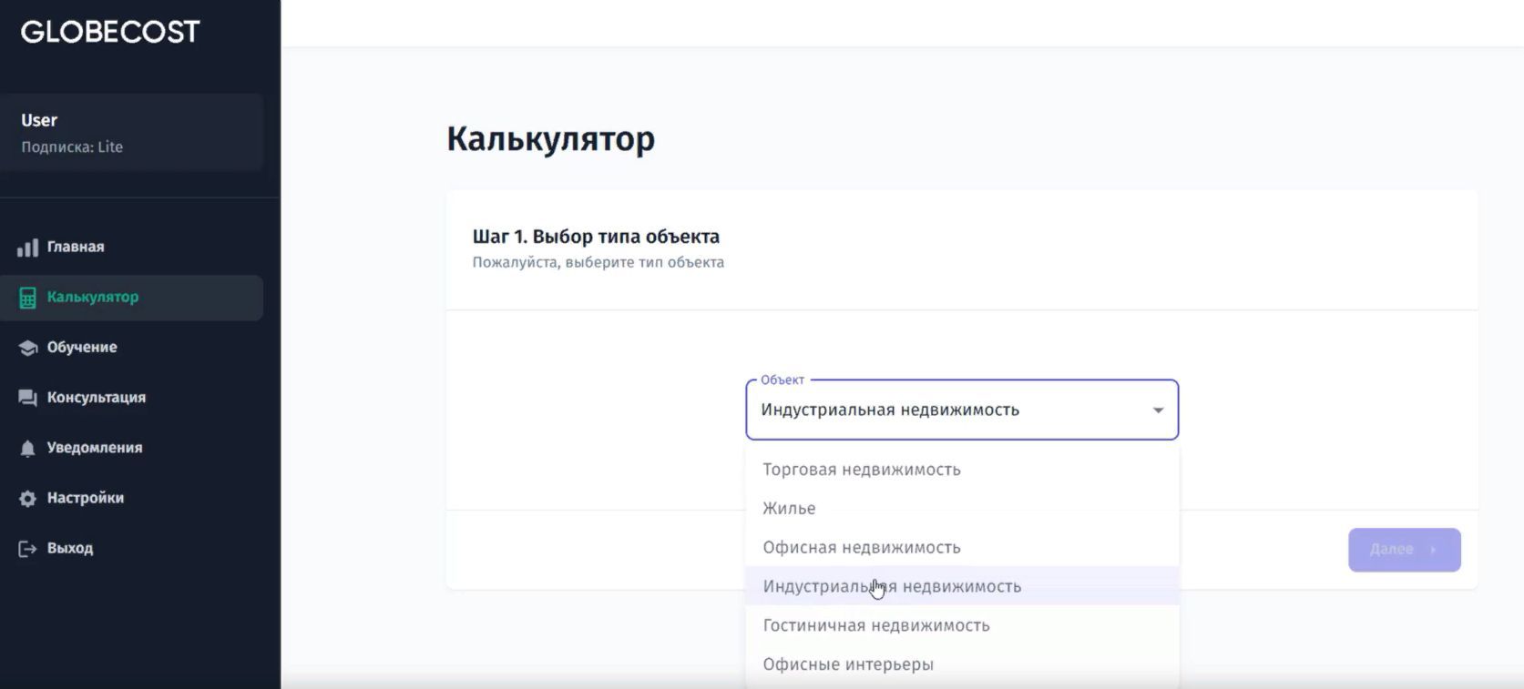Click the GLOBECOST logo
The image size is (1524, 689).
[110, 32]
